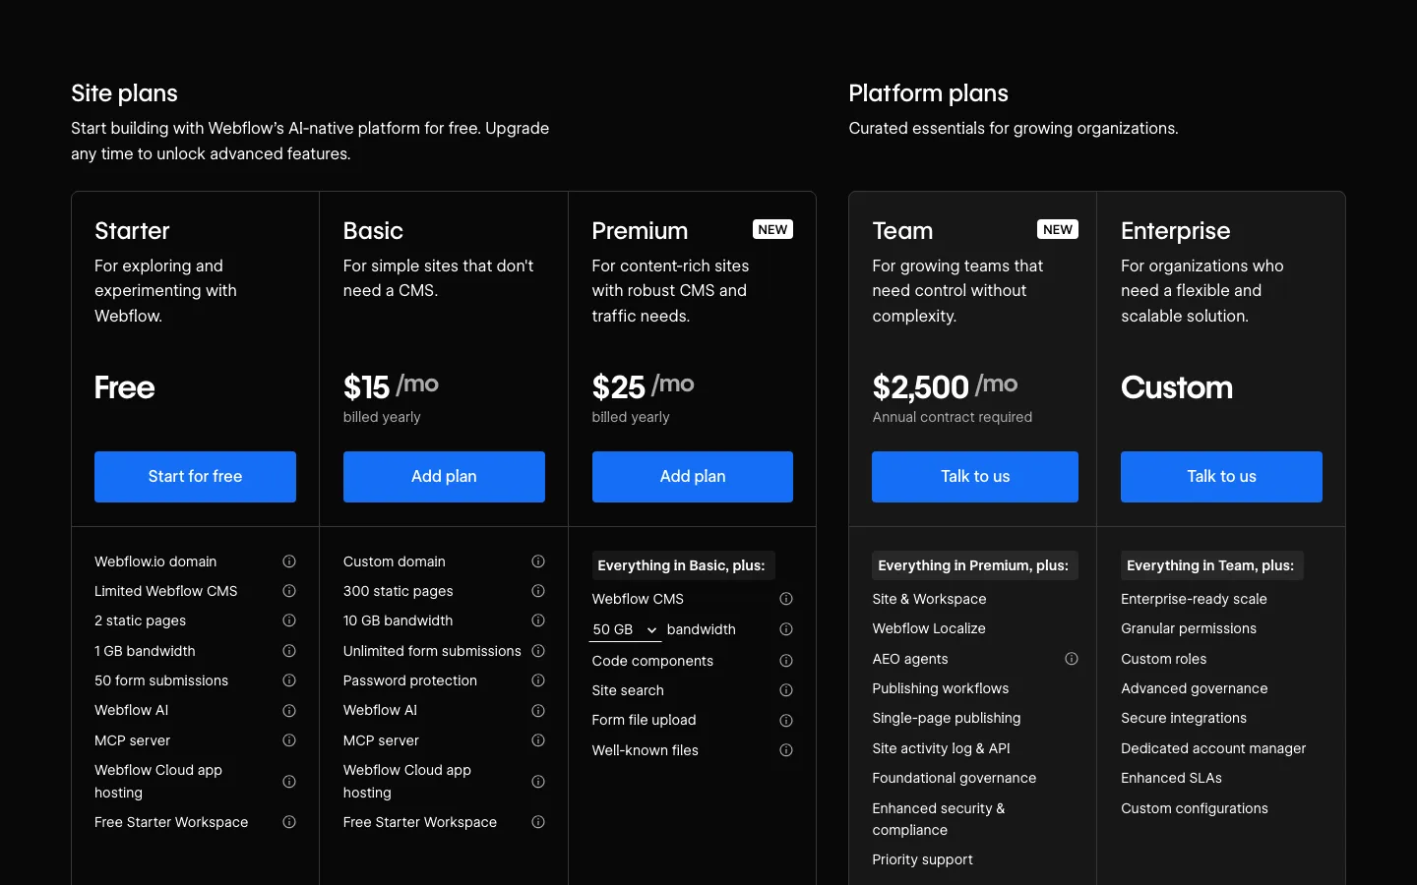The image size is (1417, 885).
Task: Click info icon beside Site search
Action: (x=786, y=690)
